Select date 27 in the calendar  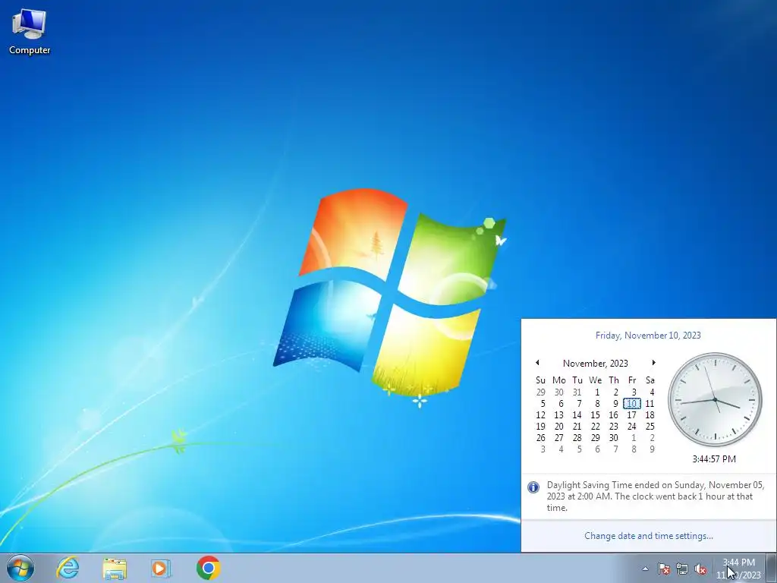point(559,438)
